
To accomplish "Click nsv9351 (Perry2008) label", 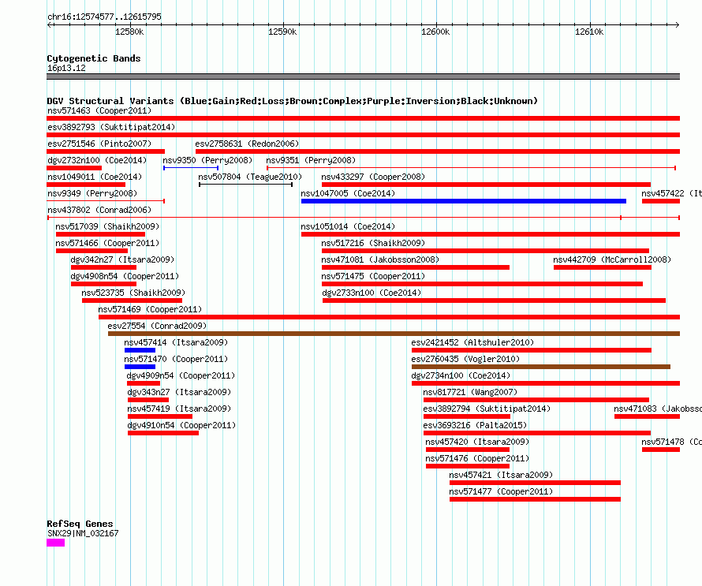I will pyautogui.click(x=311, y=160).
